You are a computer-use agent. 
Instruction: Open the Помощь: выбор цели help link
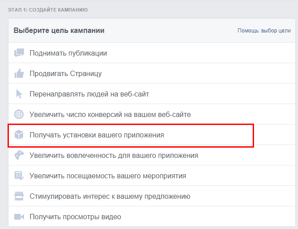coord(264,31)
